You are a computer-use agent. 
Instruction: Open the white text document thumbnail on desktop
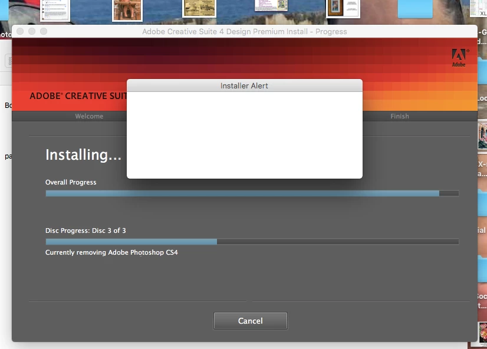[55, 10]
